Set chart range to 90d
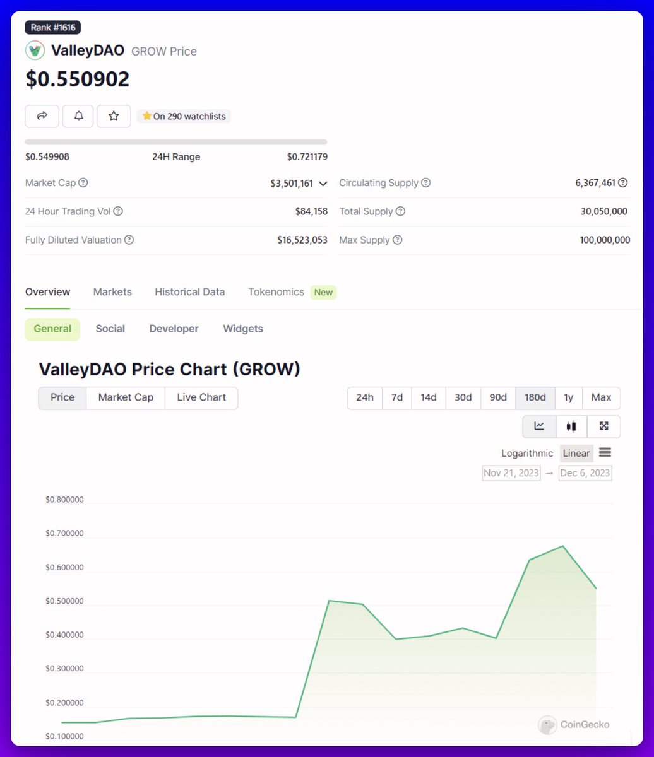654x757 pixels. pos(498,397)
